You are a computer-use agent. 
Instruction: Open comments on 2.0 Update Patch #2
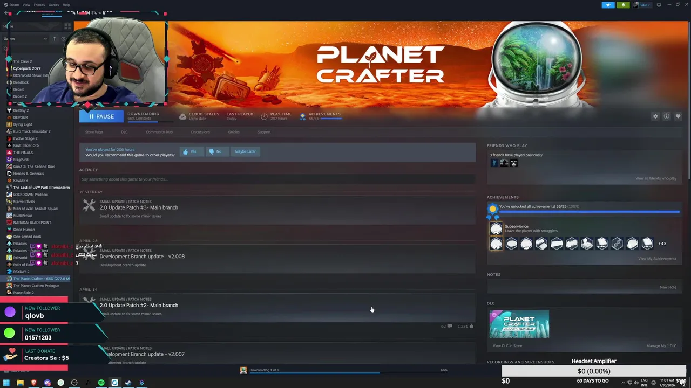[x=450, y=326]
